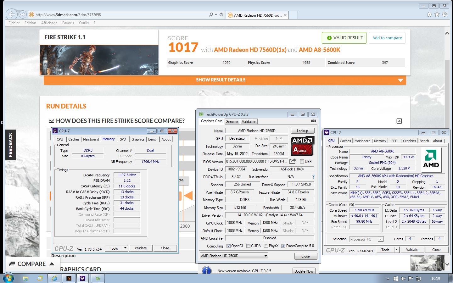Open the Memory tab in right CPU-Z window
Screen dimensions: 453x283
pyautogui.click(x=380, y=141)
